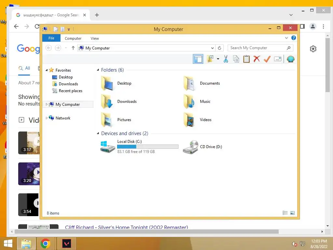Select the Desktop folder icon

click(x=107, y=83)
